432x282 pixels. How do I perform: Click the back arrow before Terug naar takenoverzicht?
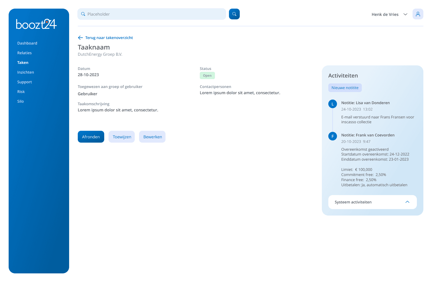(80, 38)
